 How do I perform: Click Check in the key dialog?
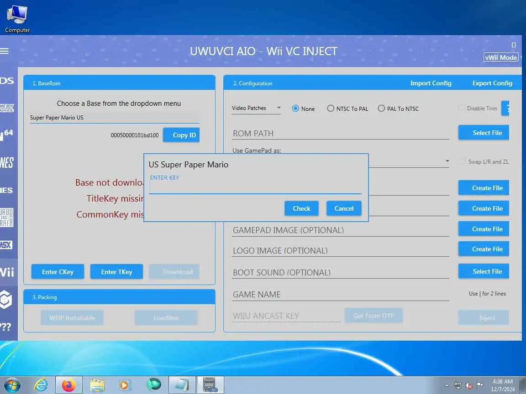click(301, 208)
